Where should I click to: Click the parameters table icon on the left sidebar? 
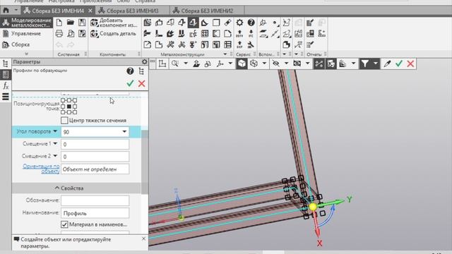click(6, 75)
